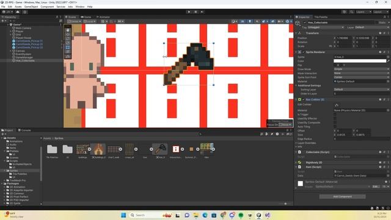Enable the Auto Tiling checkbox
The image size is (391, 220).
tap(335, 127)
